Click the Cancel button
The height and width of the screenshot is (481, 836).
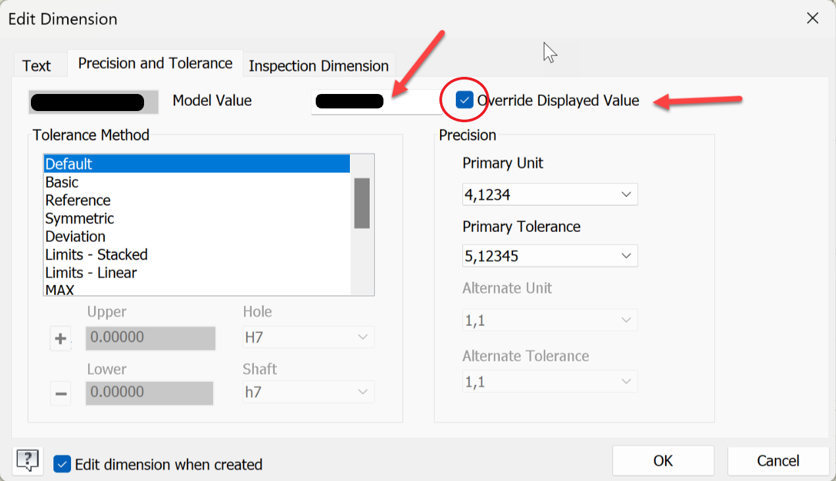(778, 461)
